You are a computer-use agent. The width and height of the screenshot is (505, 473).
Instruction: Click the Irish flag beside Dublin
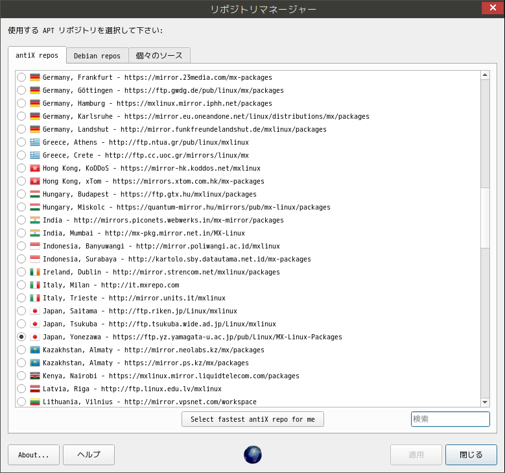35,272
